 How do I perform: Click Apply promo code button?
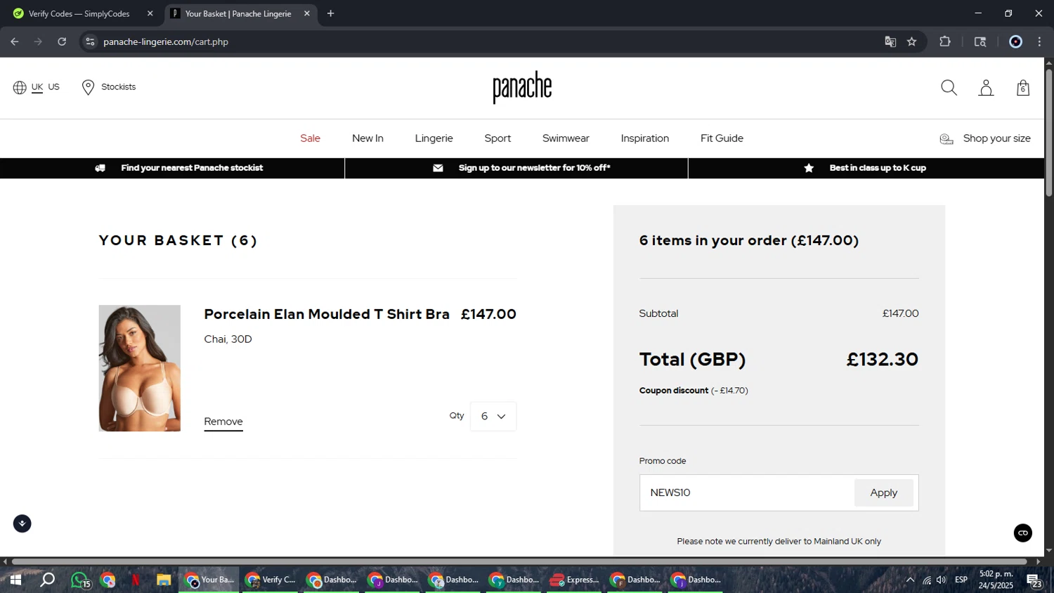point(884,493)
